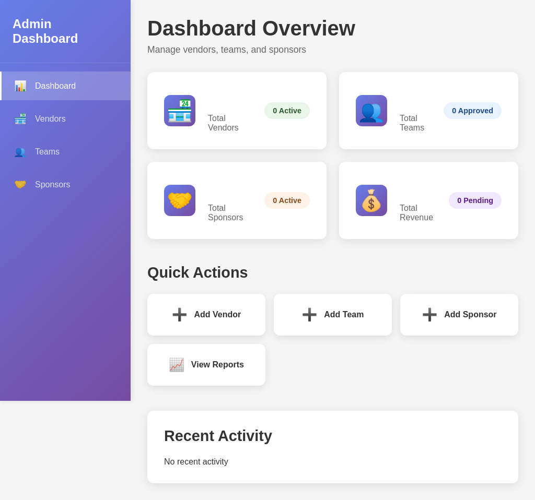Click the green 0 Active vendors badge
535x500 pixels.
[287, 111]
